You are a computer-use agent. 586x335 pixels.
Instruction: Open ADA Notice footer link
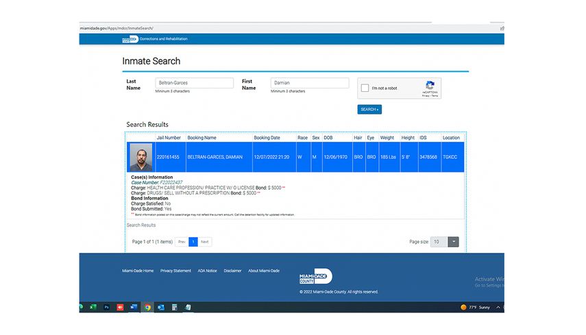207,271
